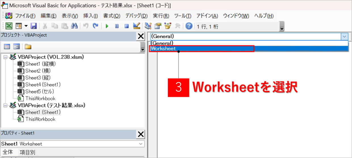Open the ファイル(F) menu
The height and width of the screenshot is (158, 352).
(x=25, y=16)
